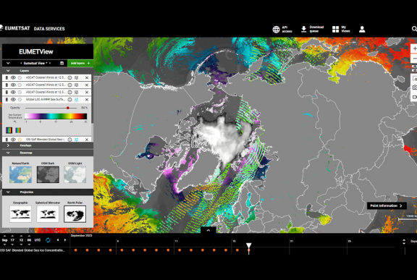Hide the Global L3C AVHRR Sea Surface layer

13,100
